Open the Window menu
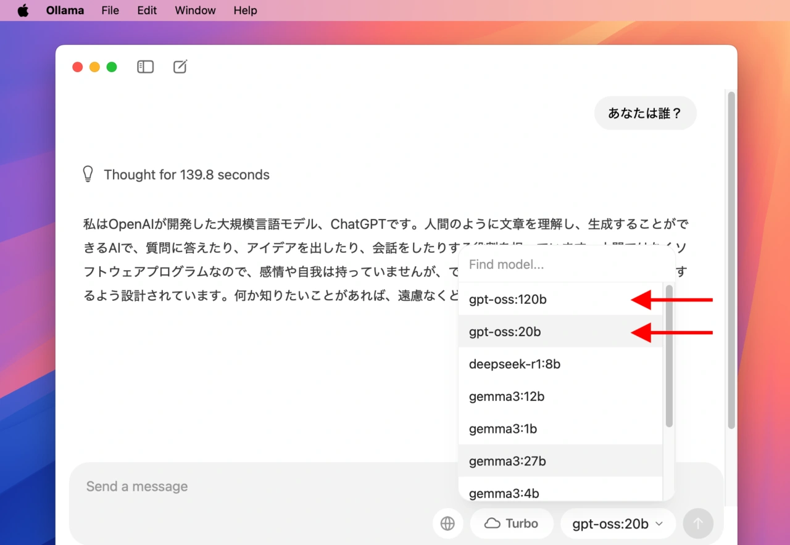 click(x=195, y=10)
